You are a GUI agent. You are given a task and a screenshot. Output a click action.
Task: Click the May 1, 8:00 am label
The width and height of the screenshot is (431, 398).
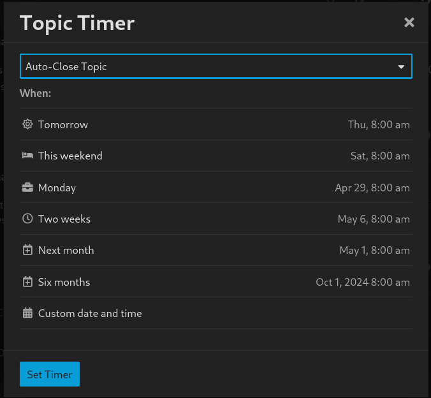[374, 250]
